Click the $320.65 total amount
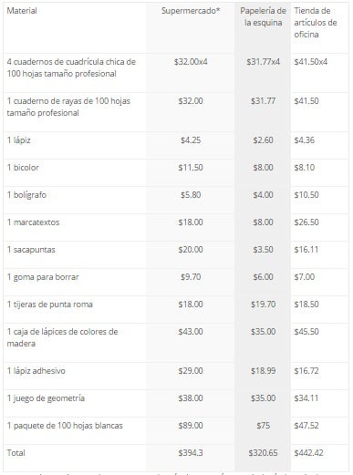This screenshot has height=475, width=353. (263, 453)
